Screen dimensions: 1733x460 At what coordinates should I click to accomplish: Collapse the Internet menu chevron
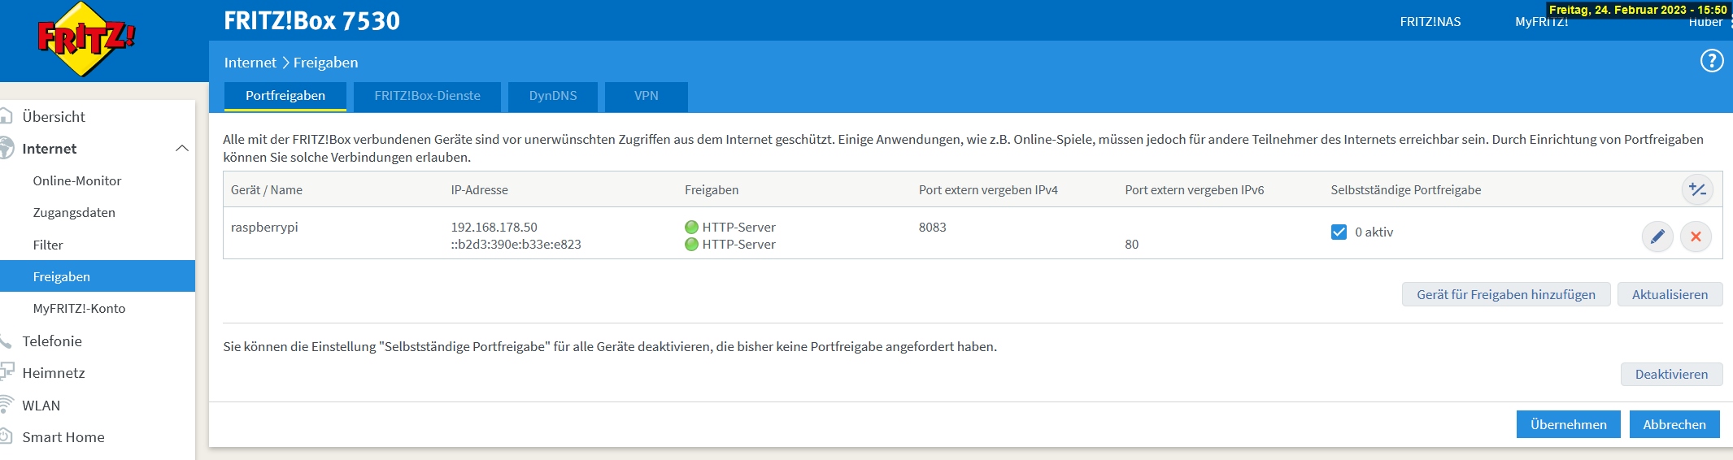coord(182,148)
